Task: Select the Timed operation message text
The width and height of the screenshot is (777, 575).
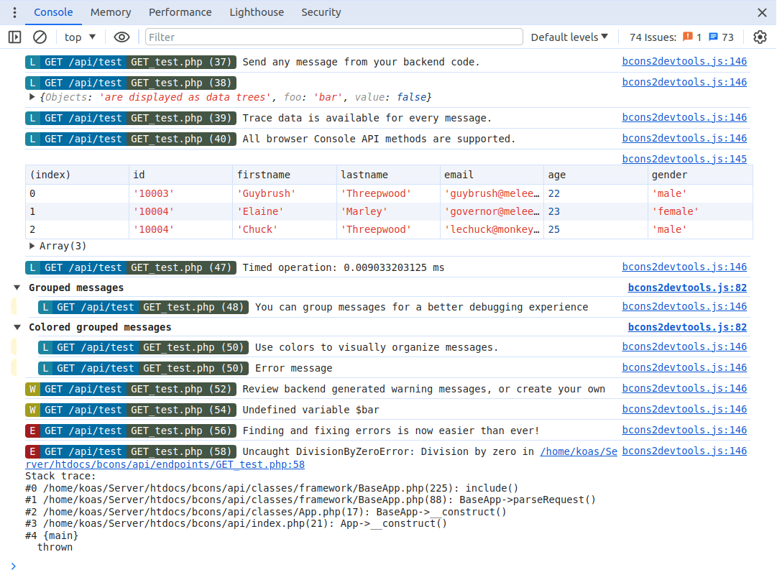Action: click(x=343, y=267)
